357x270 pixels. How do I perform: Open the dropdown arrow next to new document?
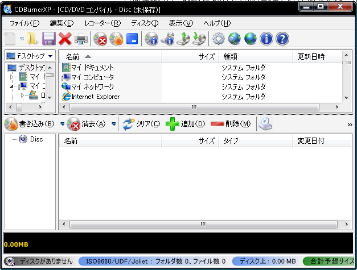[22, 39]
